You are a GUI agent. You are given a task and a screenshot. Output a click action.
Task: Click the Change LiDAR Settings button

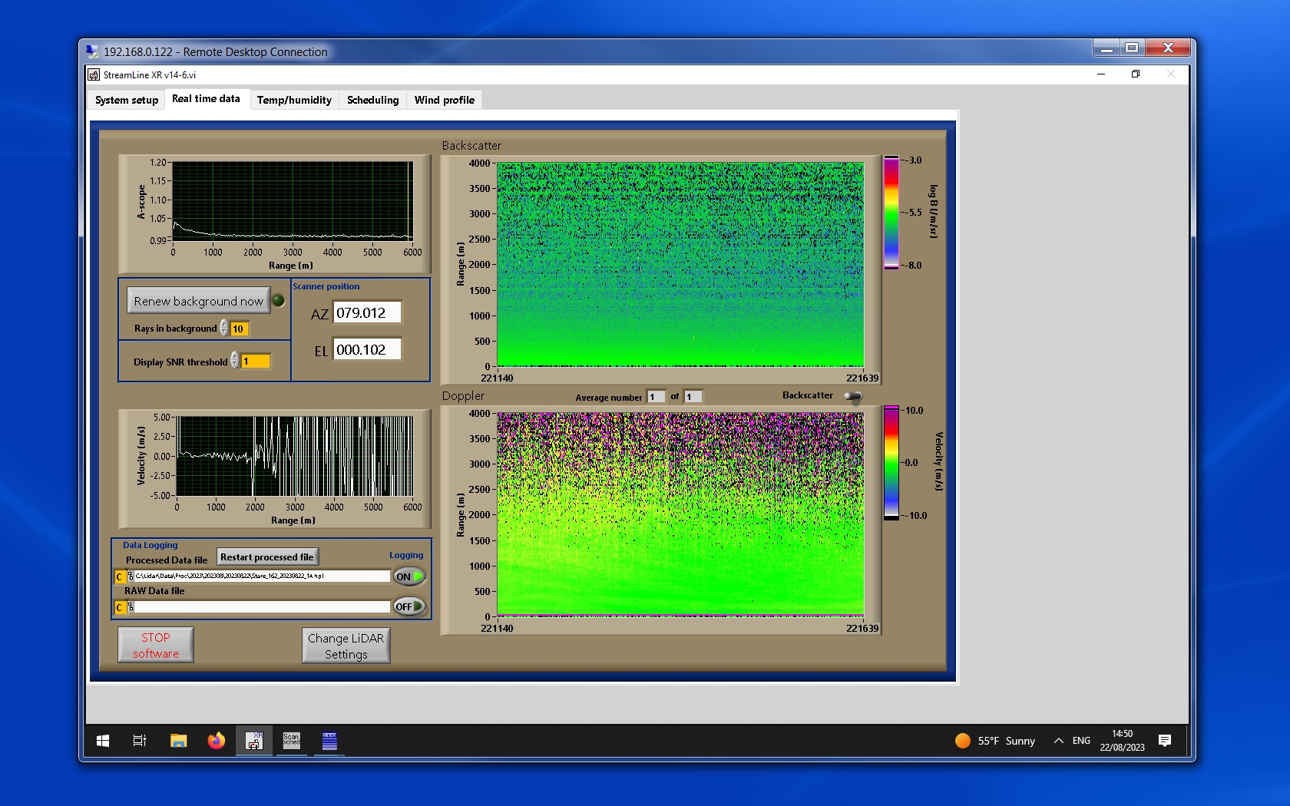346,646
